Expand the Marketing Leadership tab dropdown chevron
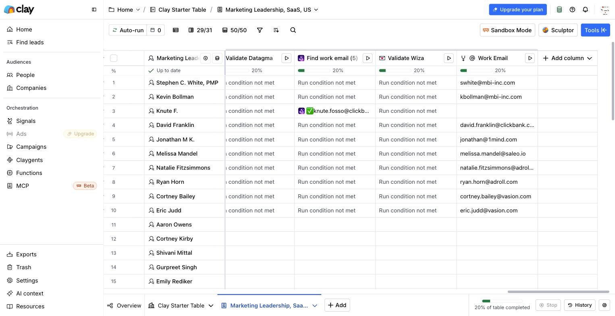This screenshot has width=615, height=316. click(x=315, y=306)
